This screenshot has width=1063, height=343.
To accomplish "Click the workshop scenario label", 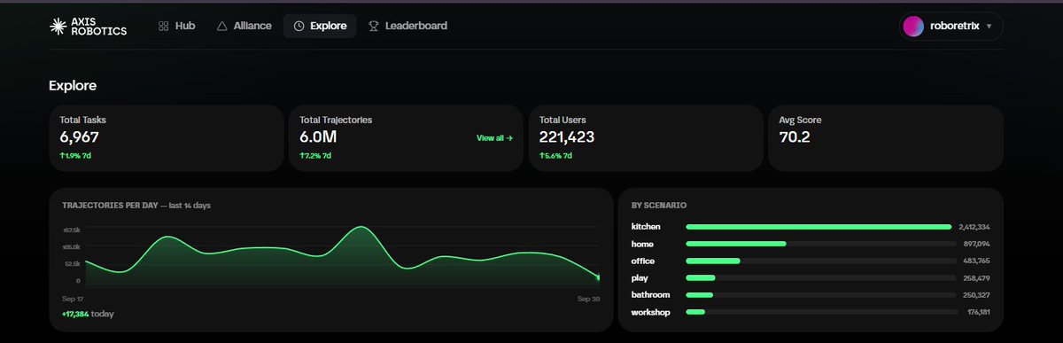I will [651, 312].
